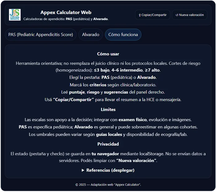Click the © 2025 footer text
Viewport: 216px width, 192px height.
[x=108, y=185]
